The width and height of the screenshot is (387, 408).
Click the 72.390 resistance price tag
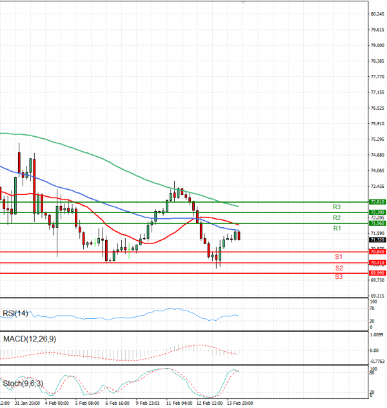[377, 212]
